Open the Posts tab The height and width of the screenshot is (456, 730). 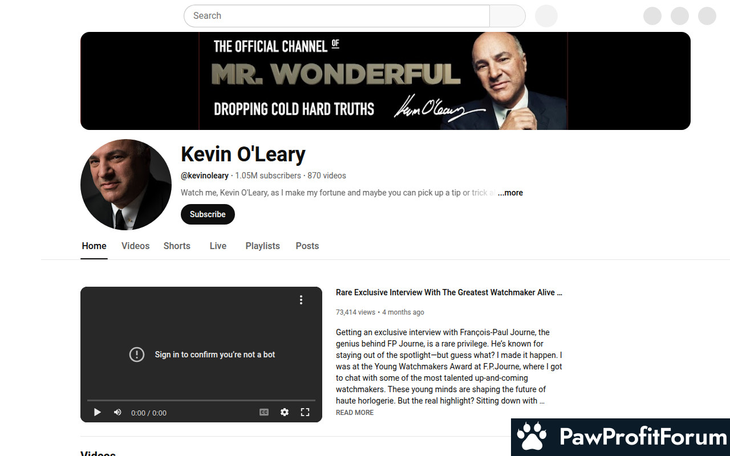coord(307,246)
